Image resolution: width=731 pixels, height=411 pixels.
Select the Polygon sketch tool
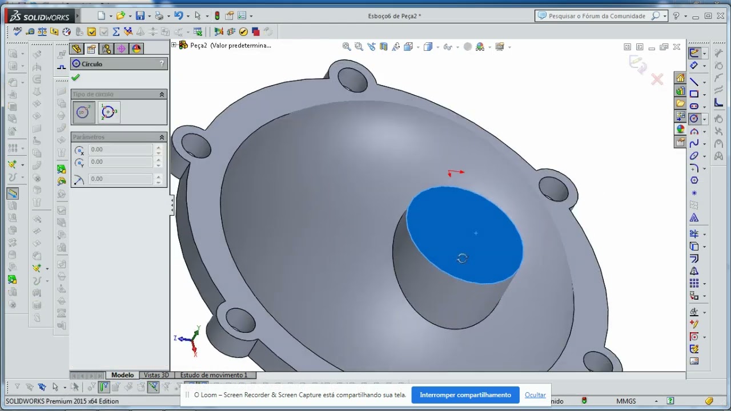(x=694, y=180)
